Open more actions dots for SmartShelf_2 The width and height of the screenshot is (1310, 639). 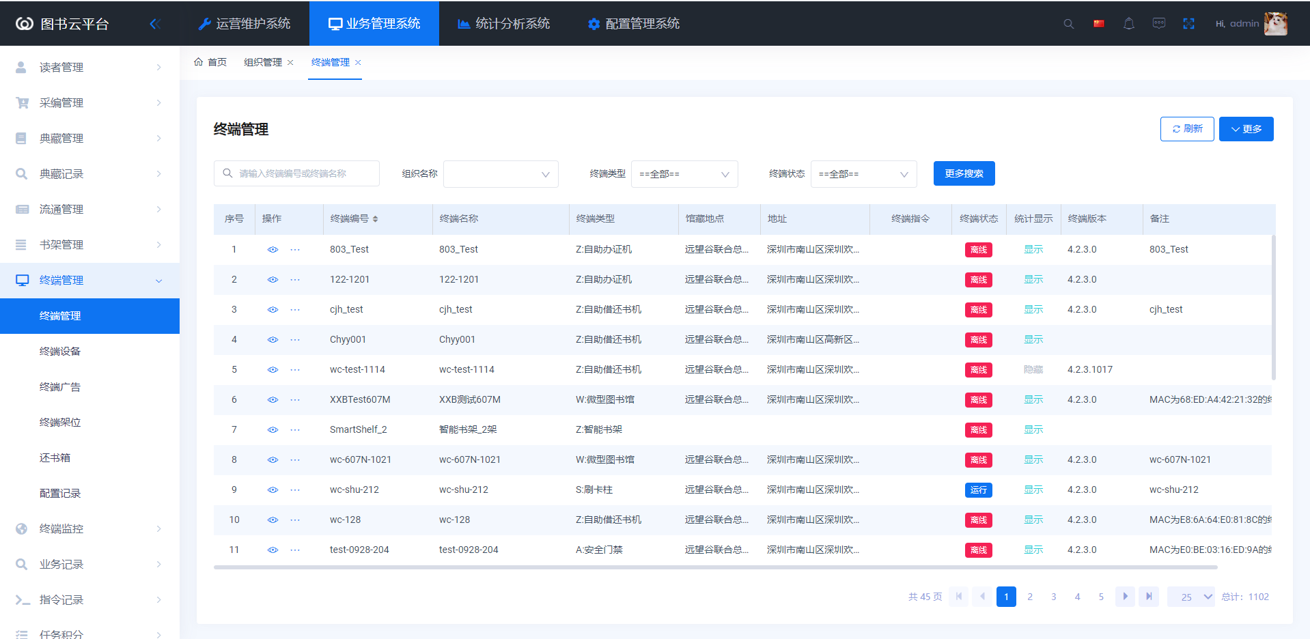(295, 430)
